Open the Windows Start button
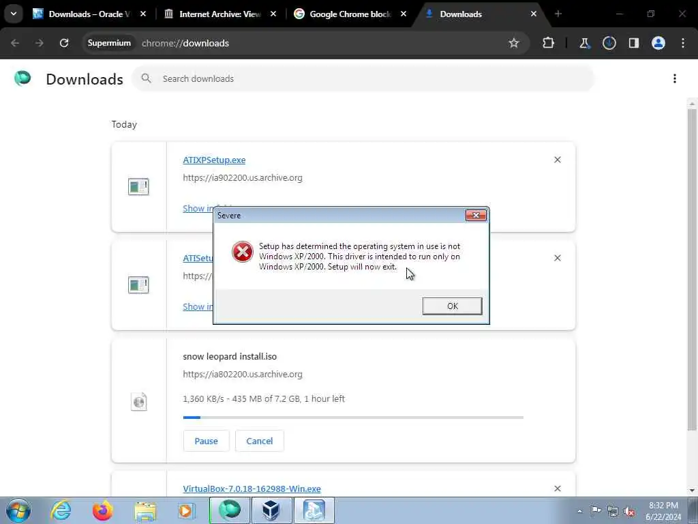Viewport: 698px width, 524px height. [x=18, y=510]
